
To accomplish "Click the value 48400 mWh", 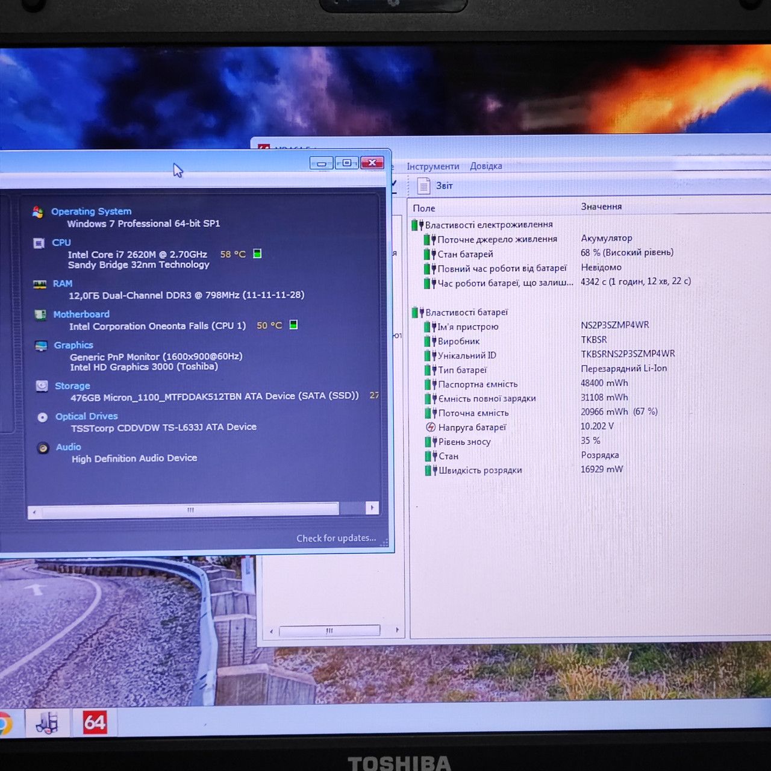I will pos(604,383).
